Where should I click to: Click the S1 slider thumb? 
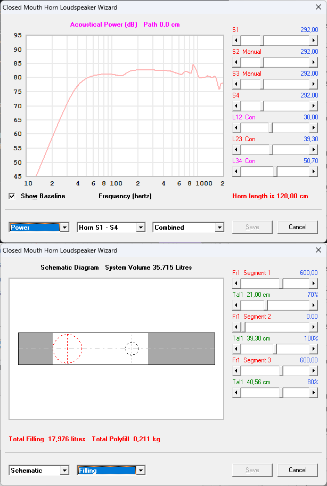click(x=262, y=40)
